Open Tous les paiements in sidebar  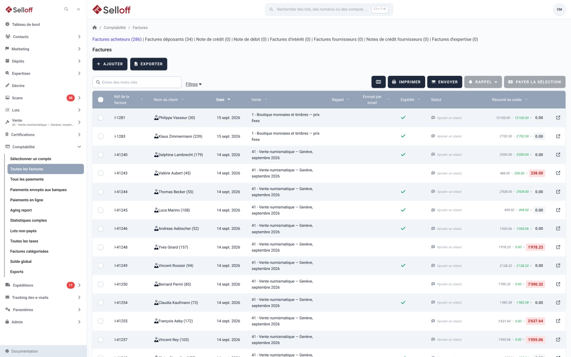27,179
